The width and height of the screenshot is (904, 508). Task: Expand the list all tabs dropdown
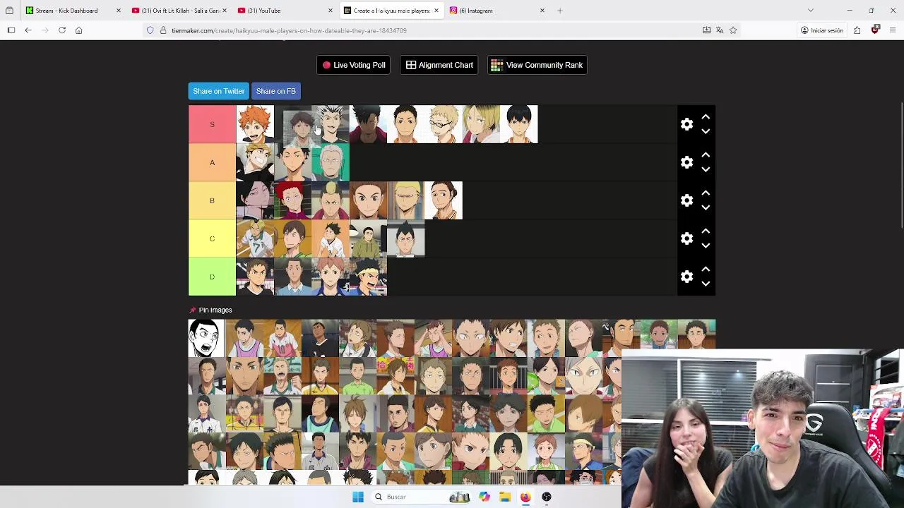810,11
